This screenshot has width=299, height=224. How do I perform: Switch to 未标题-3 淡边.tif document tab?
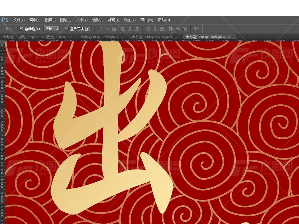[37, 37]
